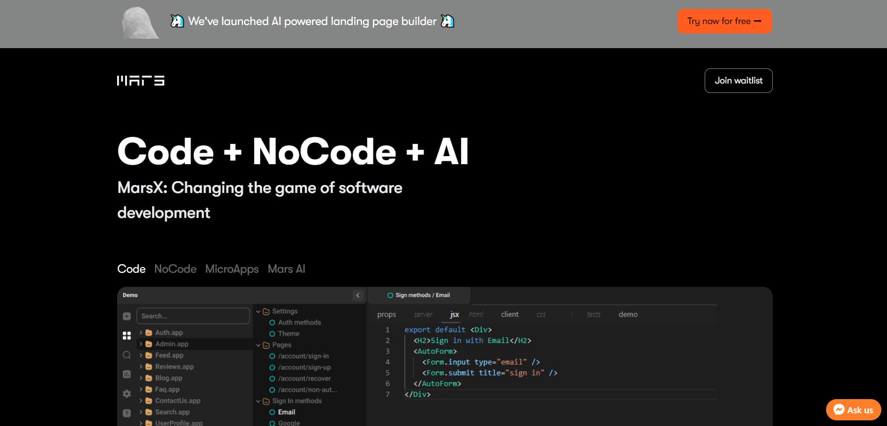The width and height of the screenshot is (887, 426).
Task: Click the folder icon next to Settings
Action: click(266, 312)
